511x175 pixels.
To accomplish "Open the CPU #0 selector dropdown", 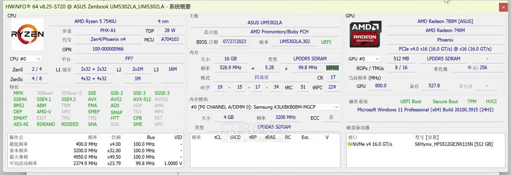I will click(x=25, y=59).
